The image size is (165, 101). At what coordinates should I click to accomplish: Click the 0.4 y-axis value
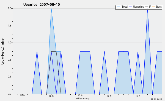10,77
